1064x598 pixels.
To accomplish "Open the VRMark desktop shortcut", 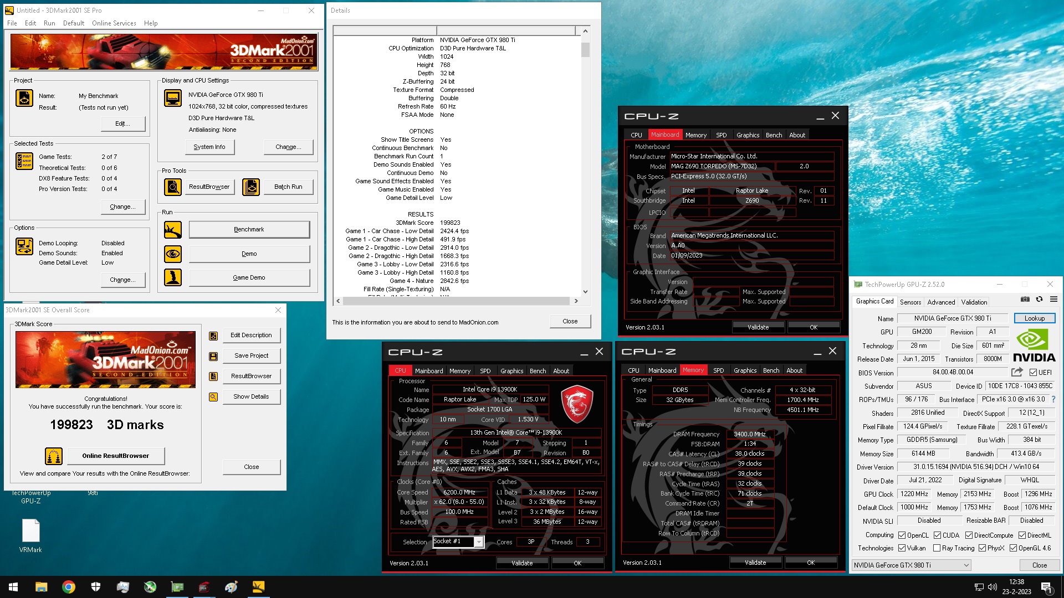I will click(x=30, y=536).
